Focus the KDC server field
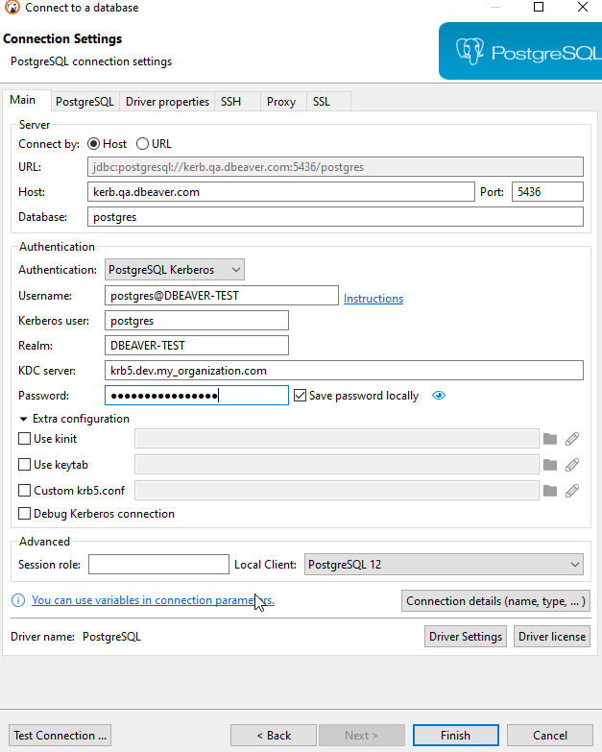The image size is (602, 752). [x=344, y=371]
